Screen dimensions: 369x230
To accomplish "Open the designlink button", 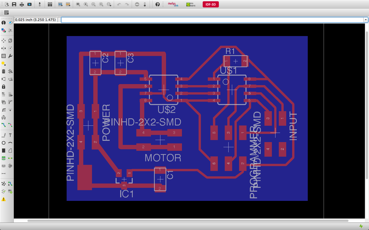I will (x=173, y=4).
